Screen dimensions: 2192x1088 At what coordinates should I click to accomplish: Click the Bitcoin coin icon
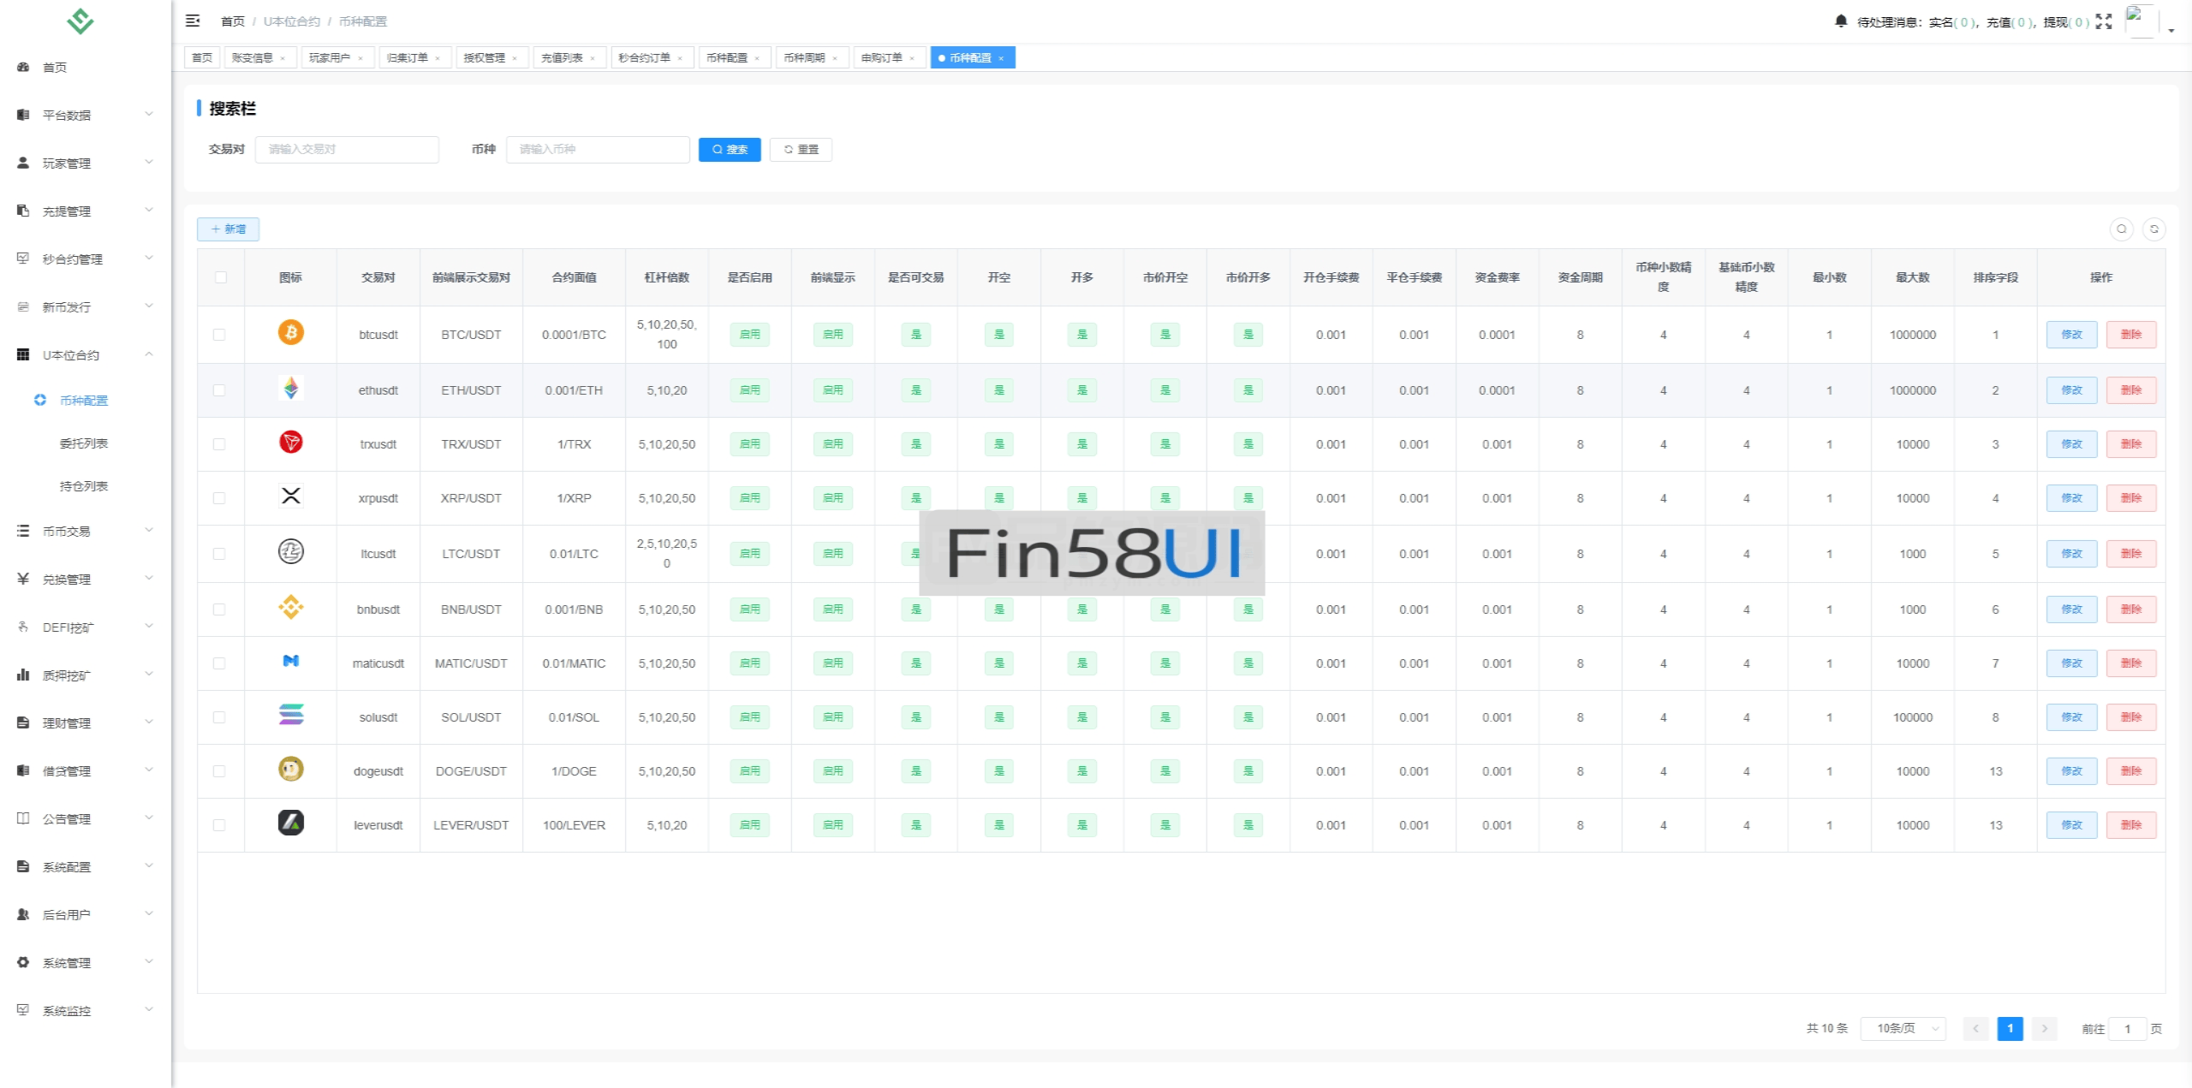click(290, 332)
